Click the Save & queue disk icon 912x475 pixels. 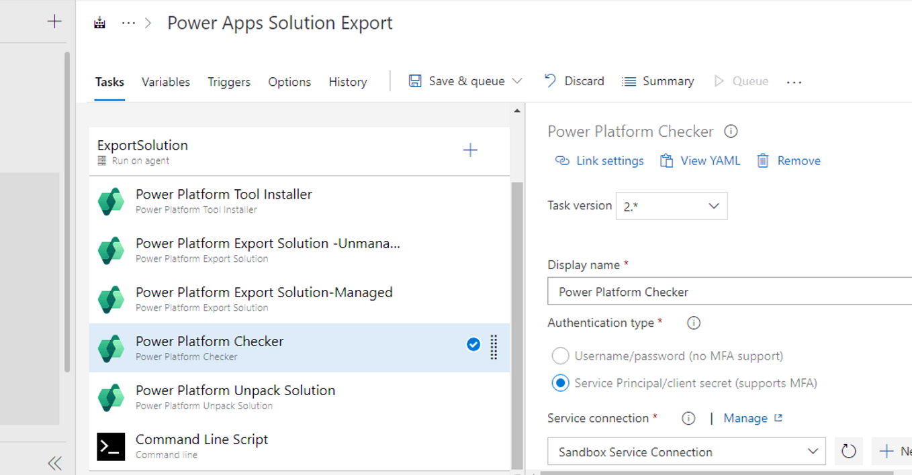pyautogui.click(x=416, y=81)
